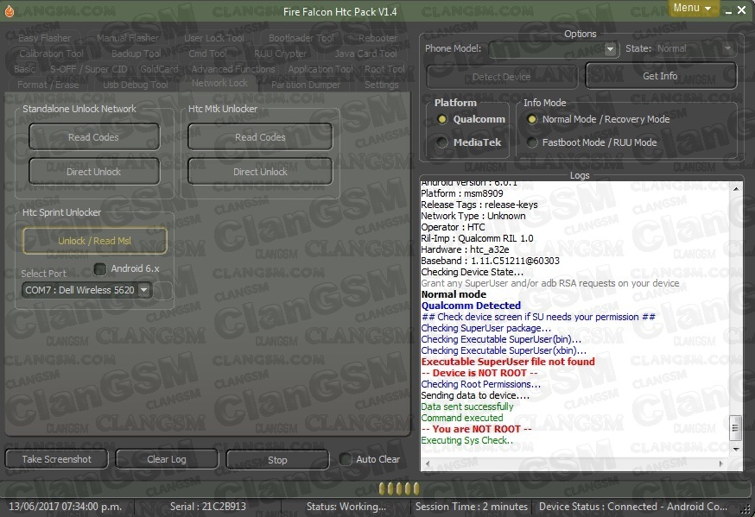
Task: Click the logs scroll up arrow
Action: (736, 190)
